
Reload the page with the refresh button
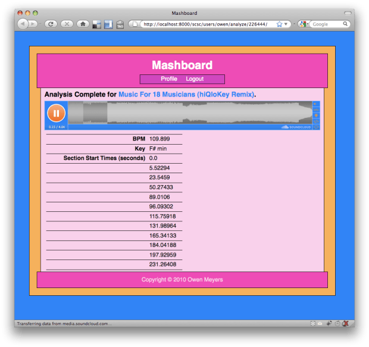[x=51, y=24]
